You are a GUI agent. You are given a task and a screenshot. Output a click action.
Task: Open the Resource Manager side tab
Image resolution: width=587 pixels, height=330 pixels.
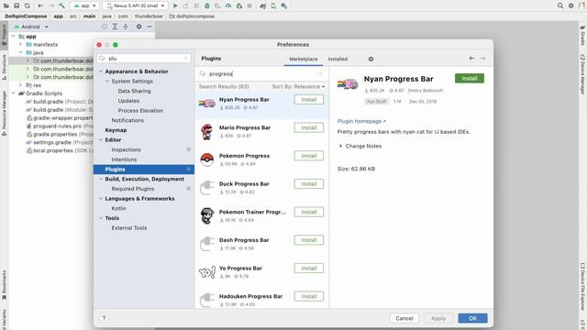[4, 113]
